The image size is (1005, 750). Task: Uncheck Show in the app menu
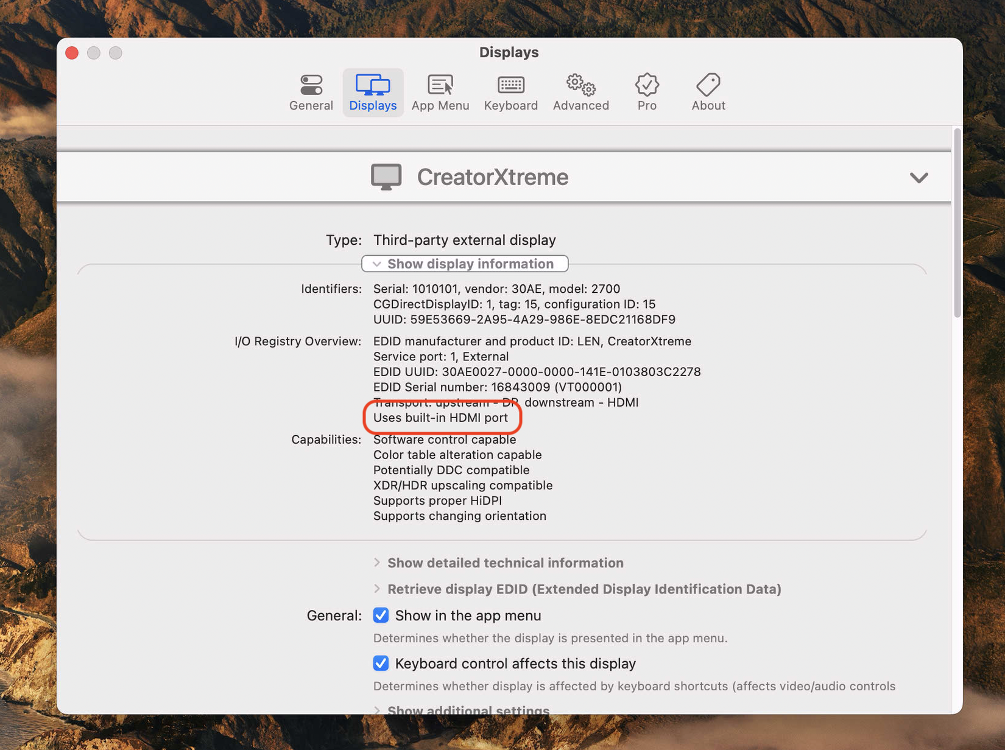381,615
